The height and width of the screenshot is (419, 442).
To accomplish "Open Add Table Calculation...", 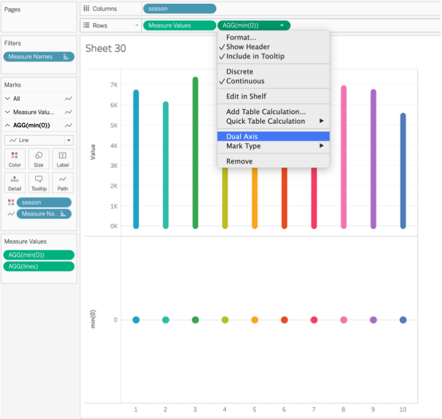I will [x=273, y=112].
